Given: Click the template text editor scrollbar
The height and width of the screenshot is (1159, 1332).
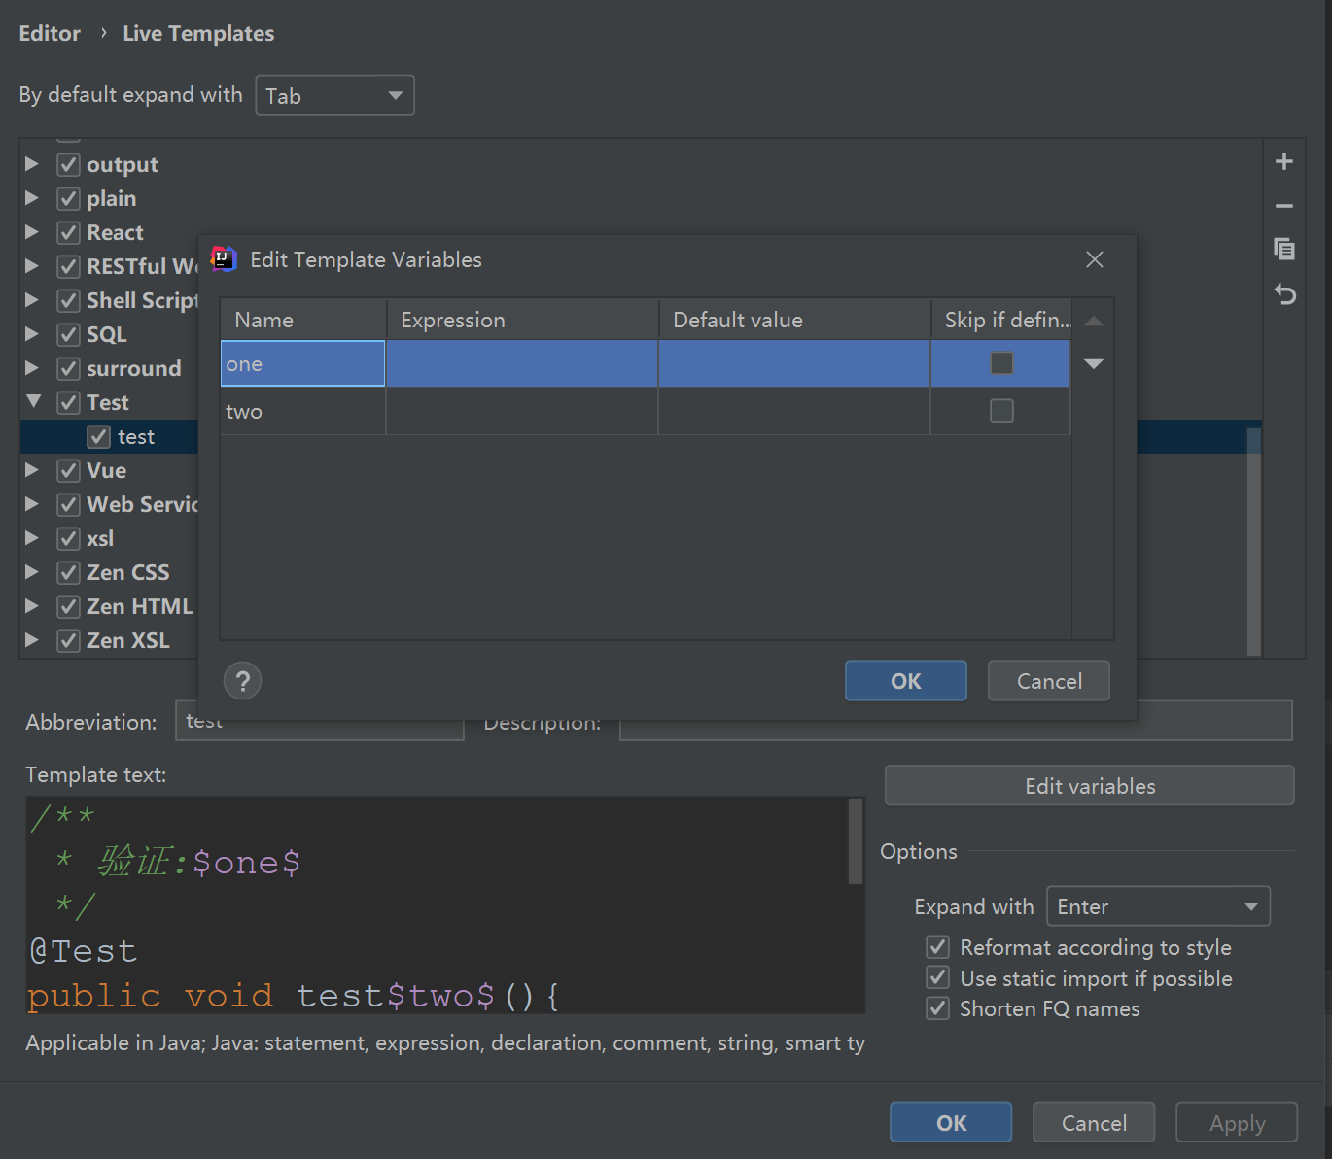Looking at the screenshot, I should click(x=856, y=841).
